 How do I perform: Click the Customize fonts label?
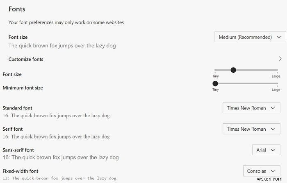pyautogui.click(x=26, y=59)
